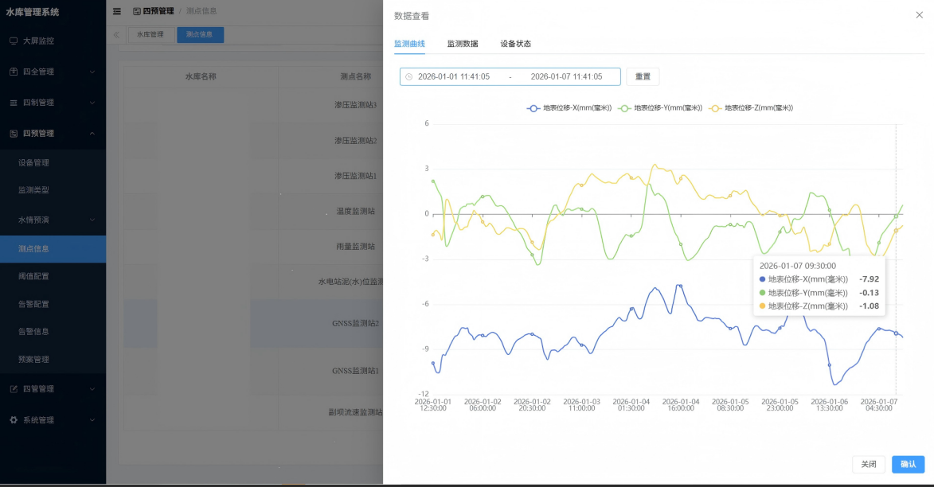This screenshot has width=934, height=487.
Task: Switch to the 监测数据 tab
Action: 463,44
